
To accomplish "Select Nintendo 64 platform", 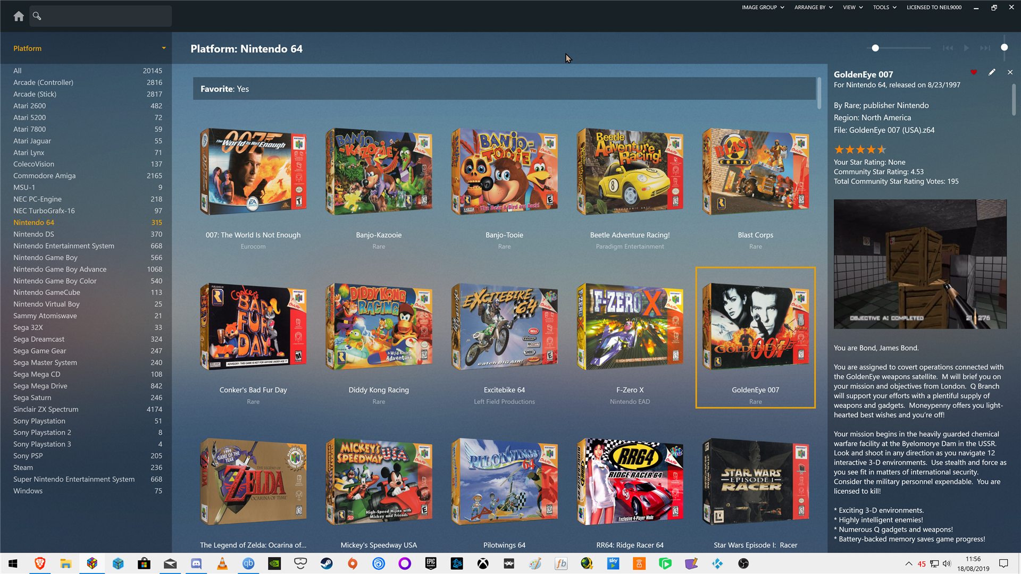I will point(88,223).
